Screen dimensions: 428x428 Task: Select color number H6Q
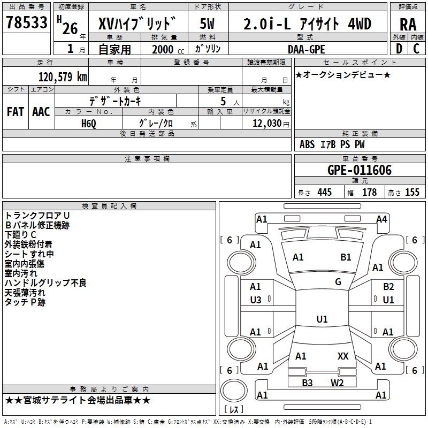click(x=89, y=124)
